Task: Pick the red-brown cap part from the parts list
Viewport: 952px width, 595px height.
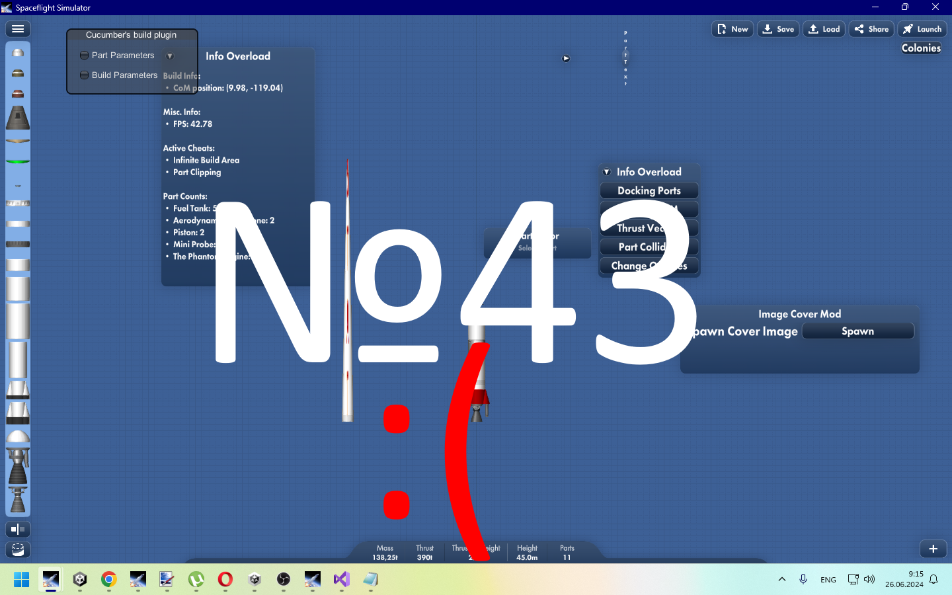Action: (x=18, y=93)
